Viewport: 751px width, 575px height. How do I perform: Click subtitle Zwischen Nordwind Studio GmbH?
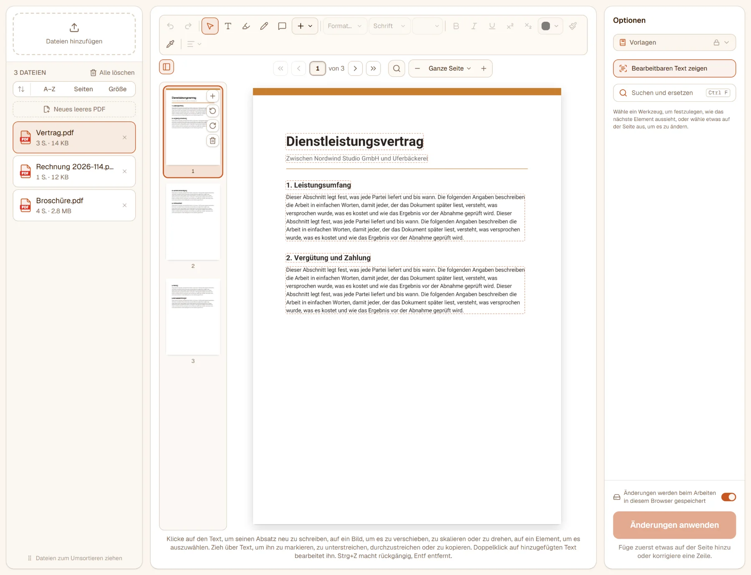pyautogui.click(x=357, y=159)
